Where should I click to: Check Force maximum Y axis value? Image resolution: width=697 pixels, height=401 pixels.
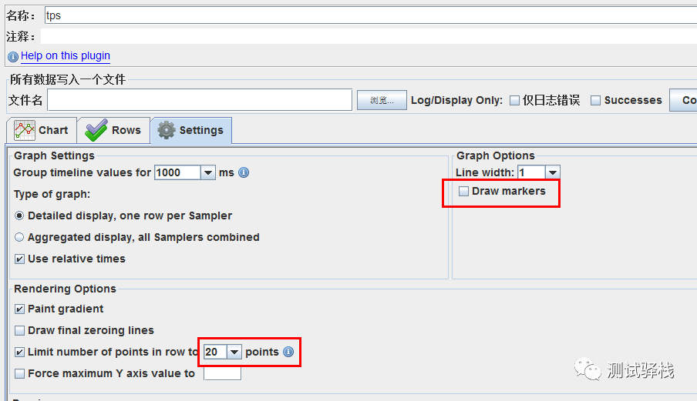coord(20,373)
